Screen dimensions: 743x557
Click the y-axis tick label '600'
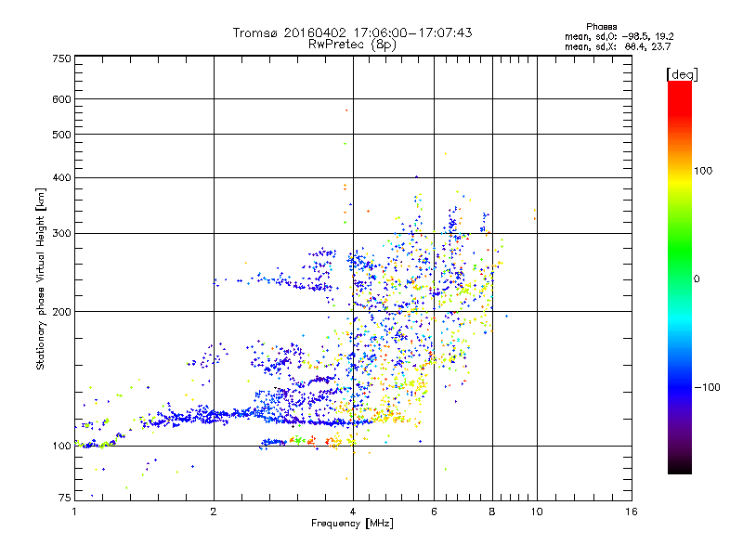61,99
